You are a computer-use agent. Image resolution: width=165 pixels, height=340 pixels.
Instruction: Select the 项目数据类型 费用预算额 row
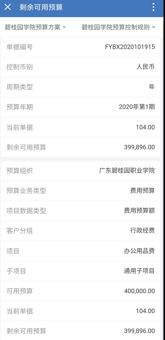pyautogui.click(x=80, y=211)
